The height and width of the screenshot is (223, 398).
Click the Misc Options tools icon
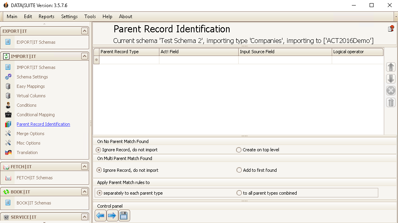pyautogui.click(x=8, y=143)
